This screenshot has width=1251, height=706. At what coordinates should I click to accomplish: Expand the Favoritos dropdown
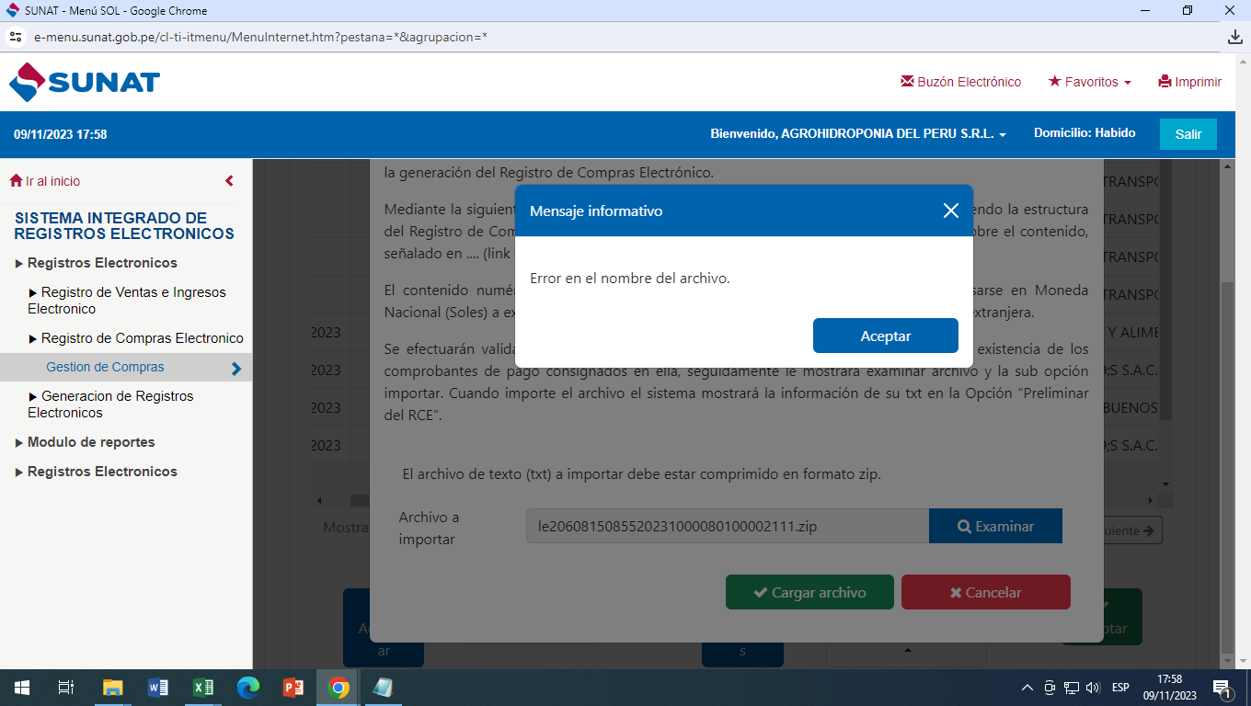(x=1090, y=82)
